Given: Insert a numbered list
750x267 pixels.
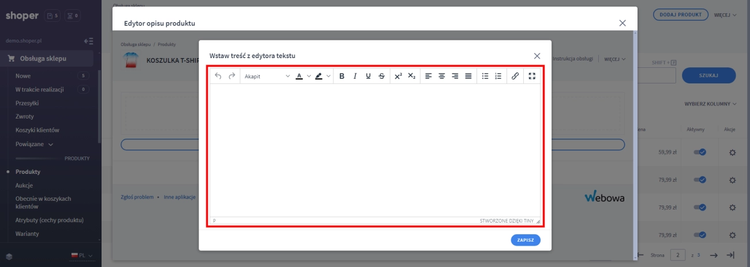Looking at the screenshot, I should point(498,76).
